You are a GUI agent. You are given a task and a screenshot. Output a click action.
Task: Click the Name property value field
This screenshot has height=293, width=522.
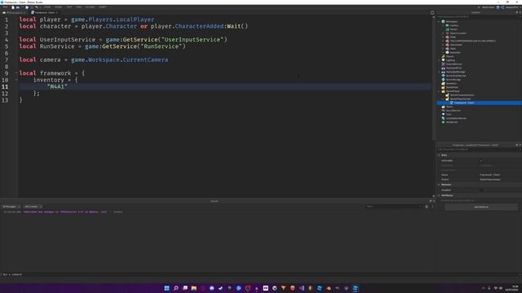499,174
